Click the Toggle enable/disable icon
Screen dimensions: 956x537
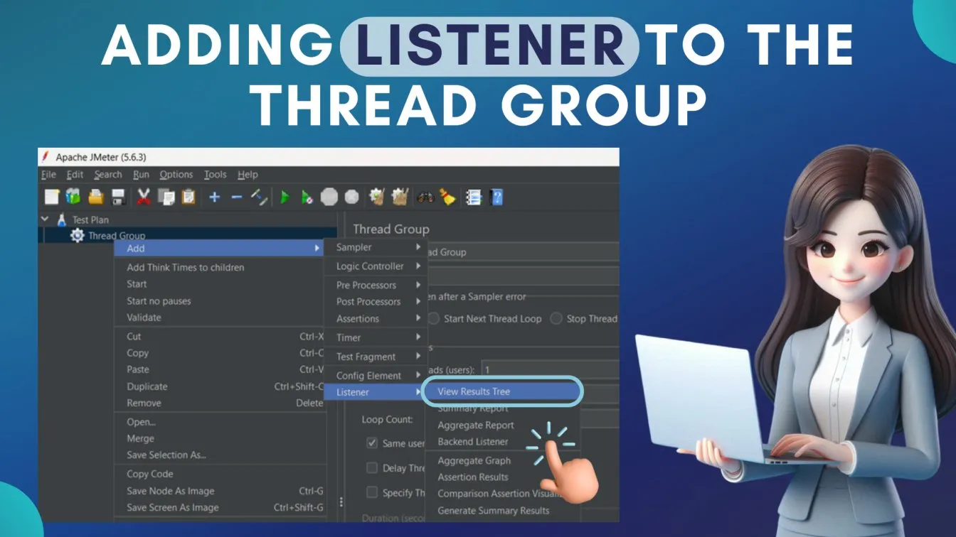[260, 197]
